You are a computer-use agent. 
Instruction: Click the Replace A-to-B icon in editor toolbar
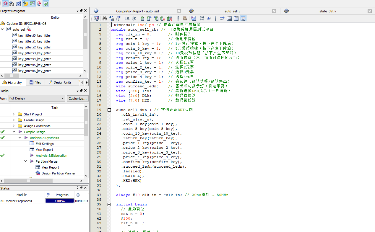point(111,18)
